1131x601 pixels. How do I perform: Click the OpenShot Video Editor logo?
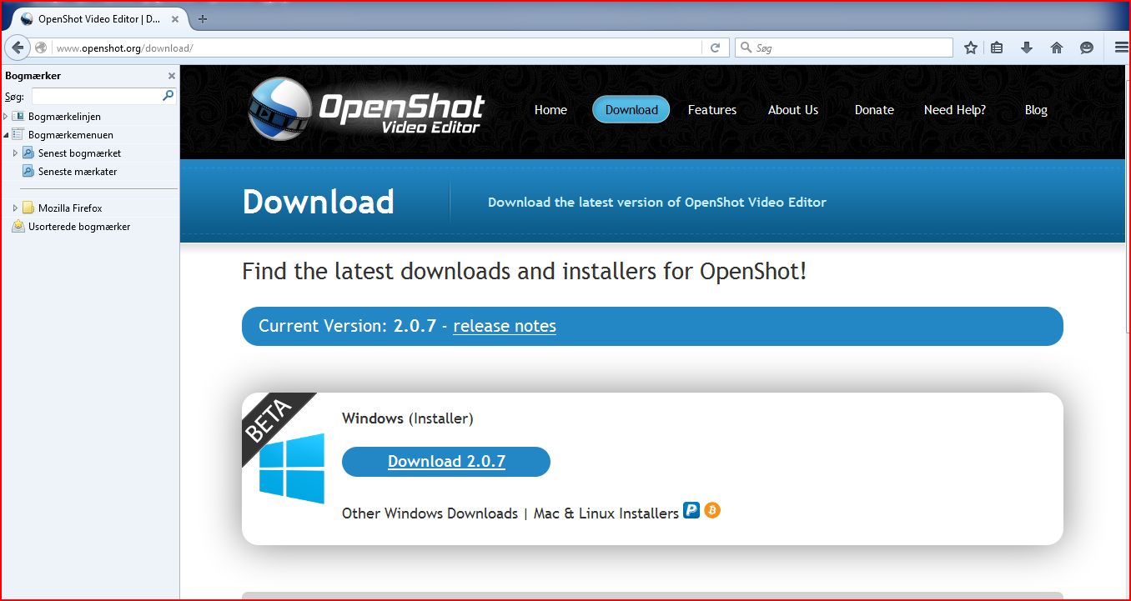(367, 109)
